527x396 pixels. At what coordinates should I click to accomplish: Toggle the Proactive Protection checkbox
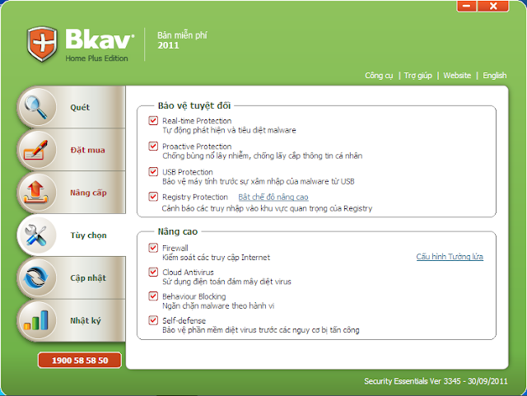[x=153, y=146]
